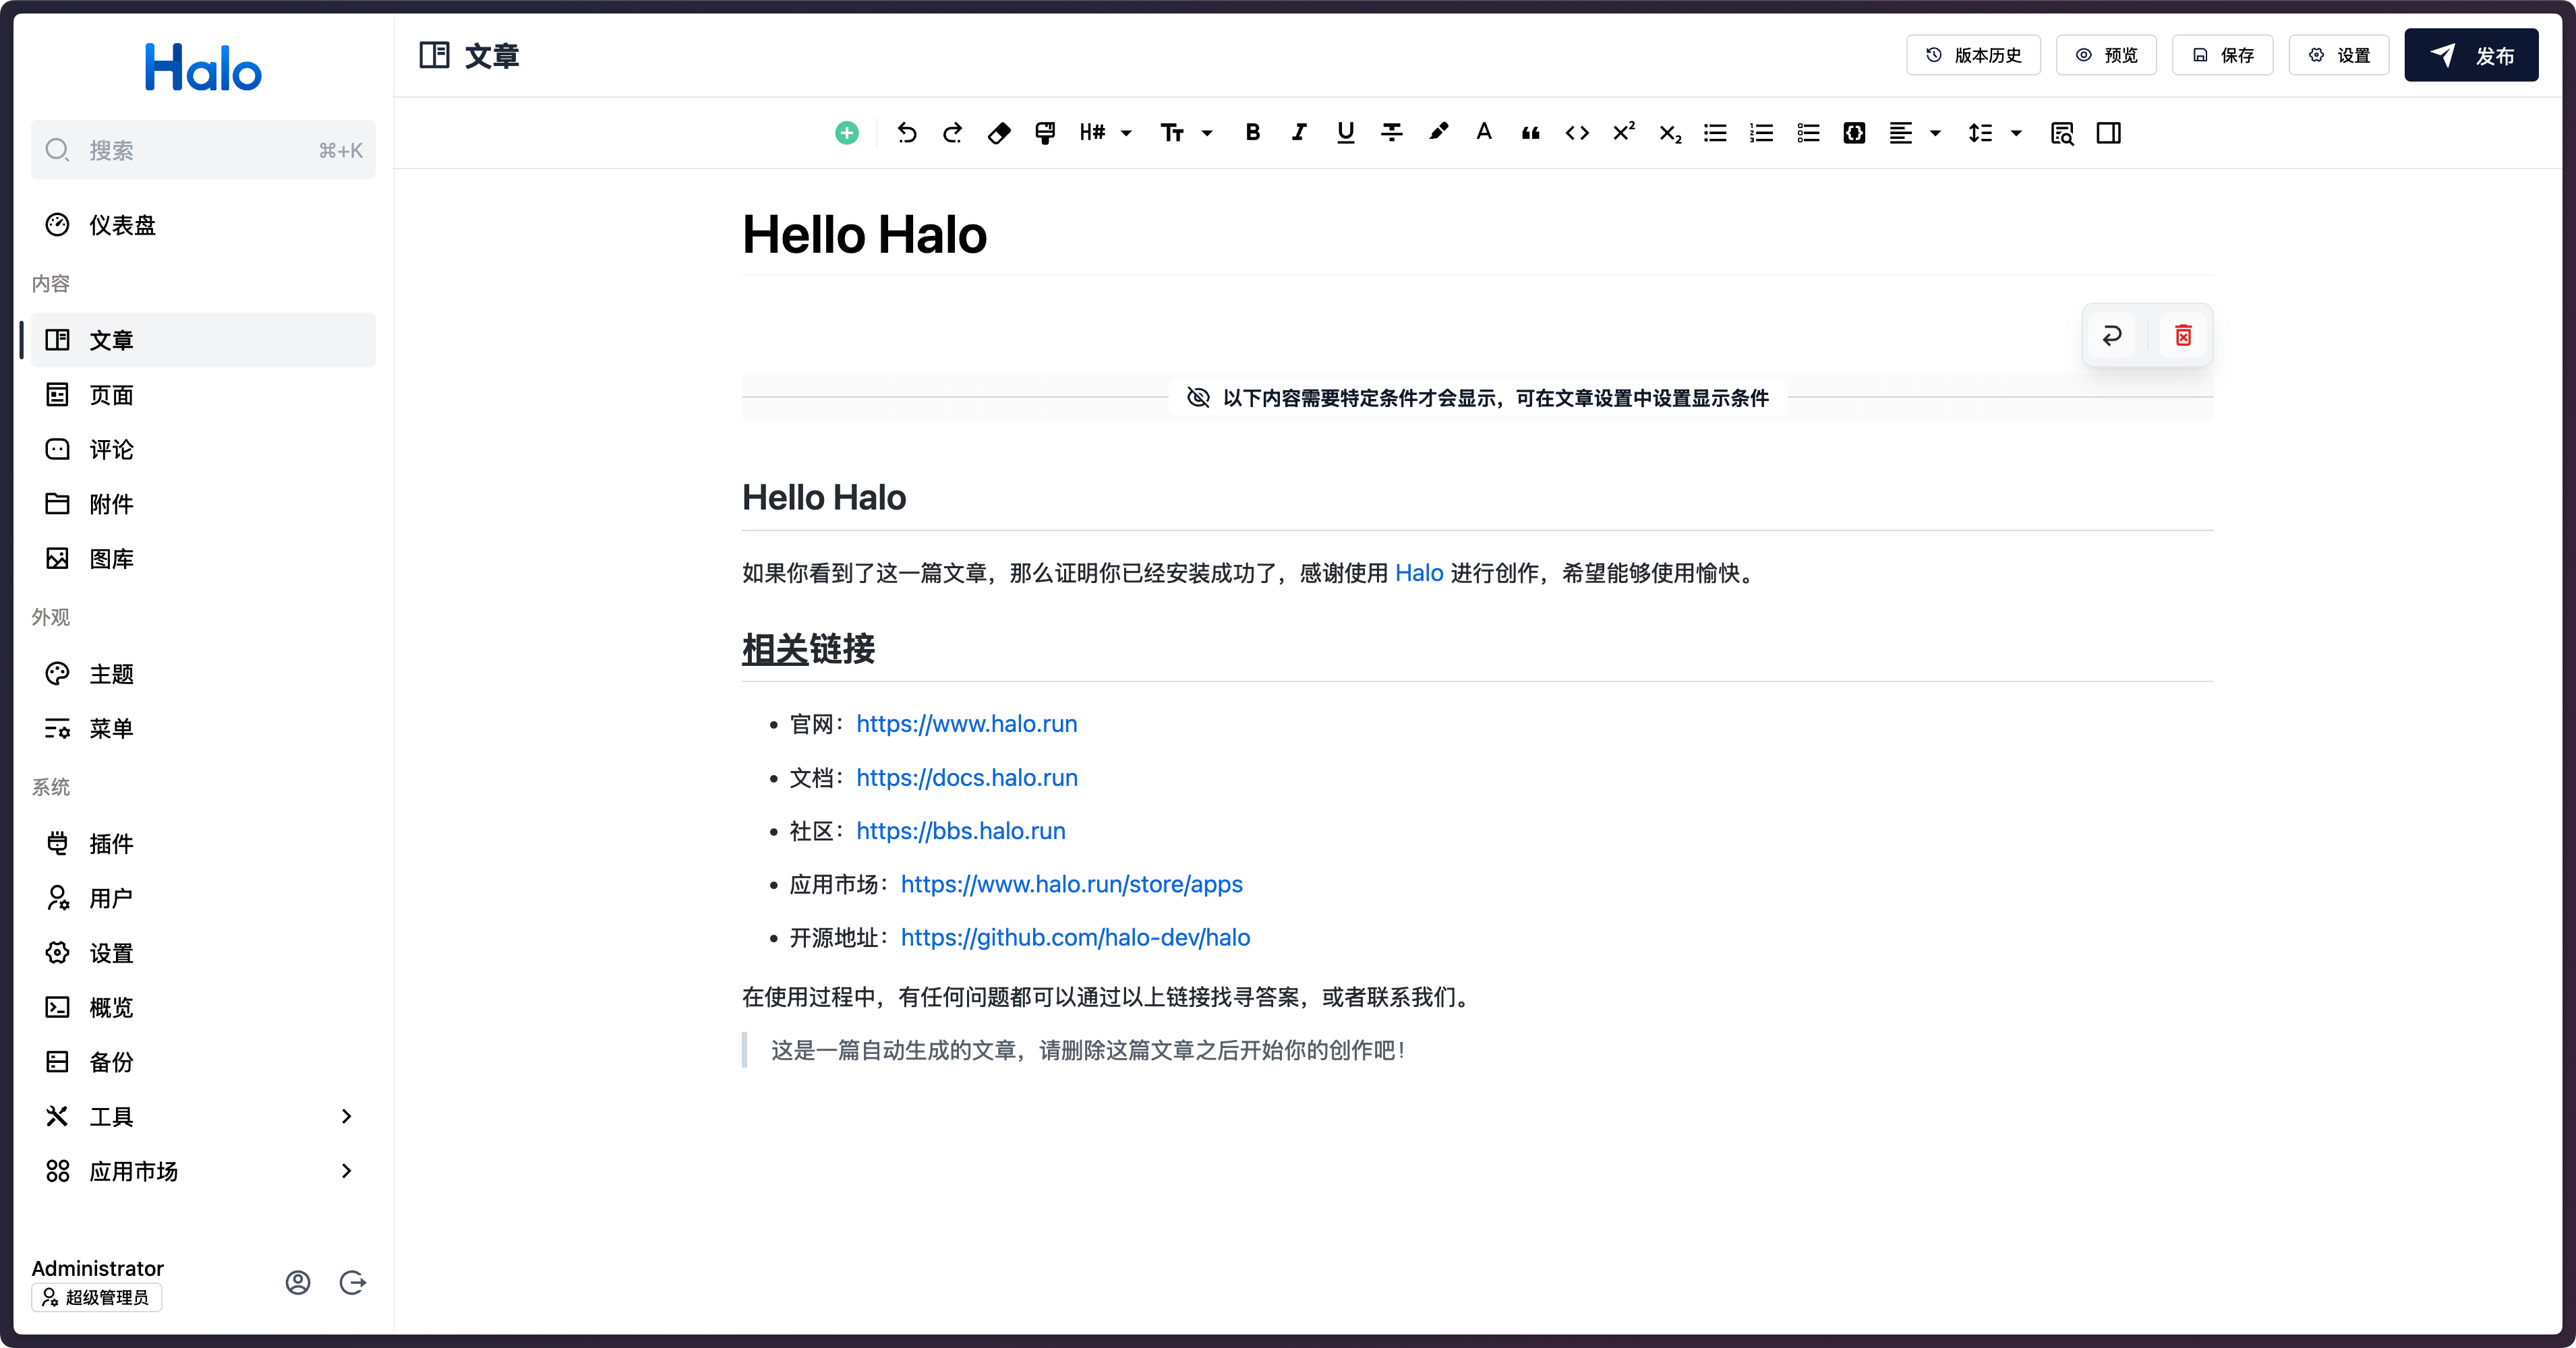
Task: Open the GitHub halo-dev/halo link
Action: [1075, 938]
